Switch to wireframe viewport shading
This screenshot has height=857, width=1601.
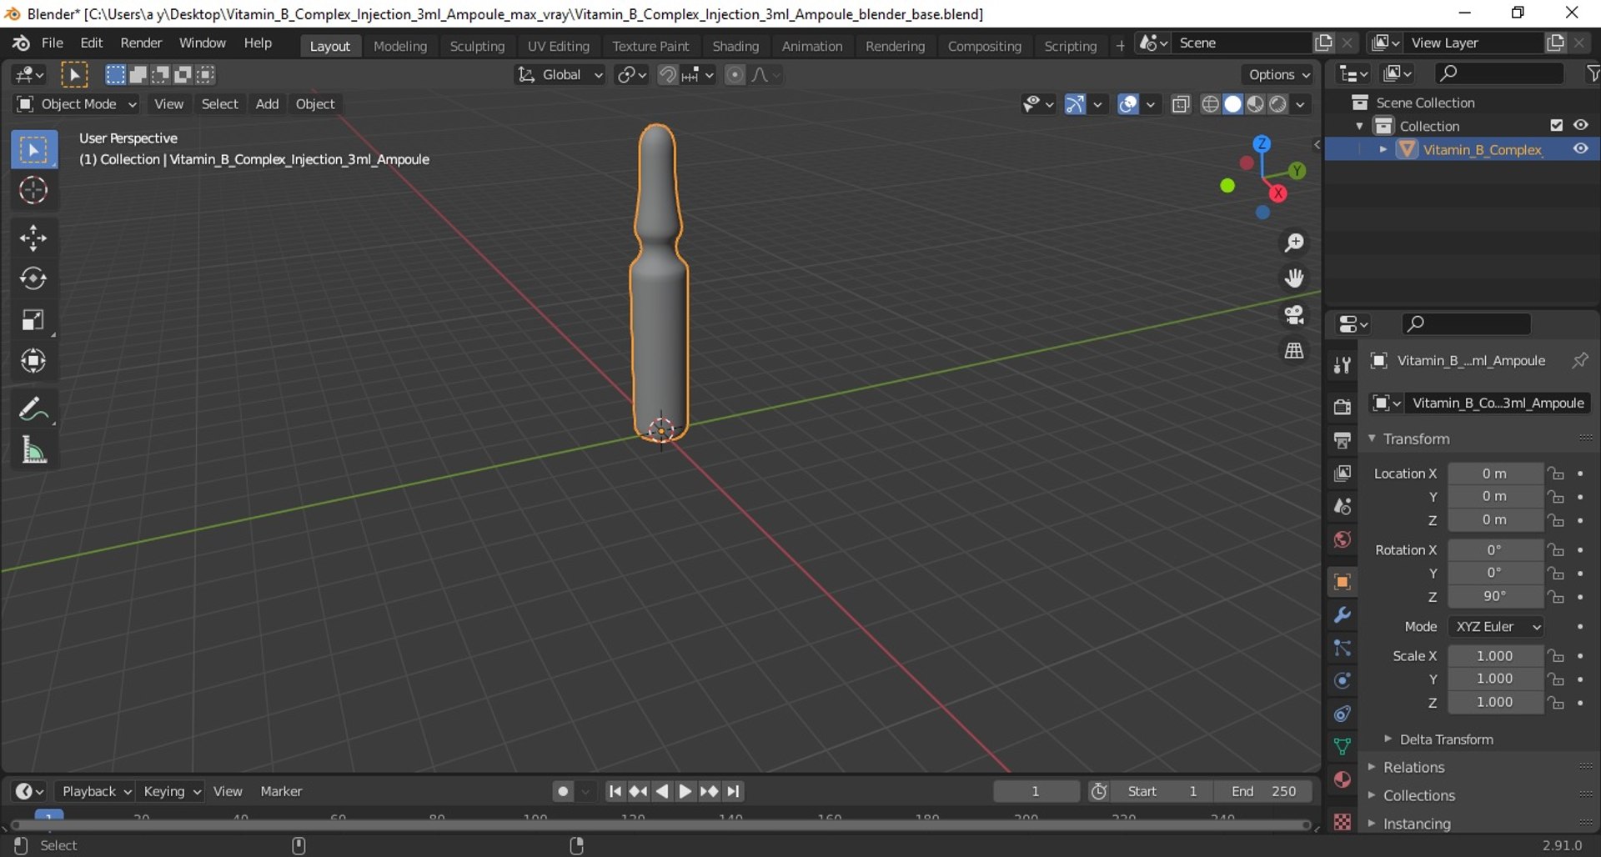[1210, 104]
